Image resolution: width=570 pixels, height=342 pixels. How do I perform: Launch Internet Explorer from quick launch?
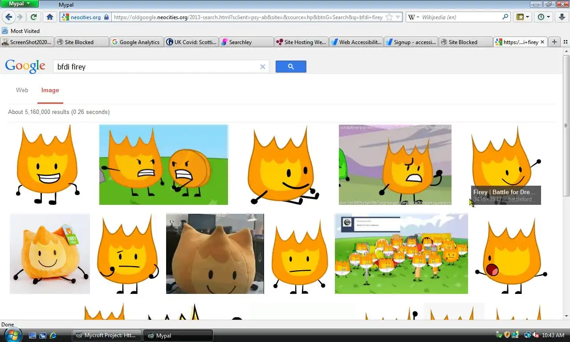point(53,335)
